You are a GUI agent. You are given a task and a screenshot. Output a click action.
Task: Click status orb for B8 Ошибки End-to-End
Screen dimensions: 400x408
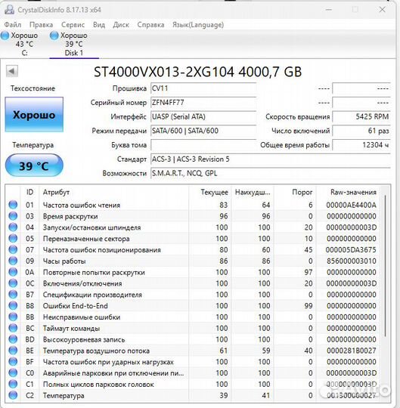[x=13, y=305]
